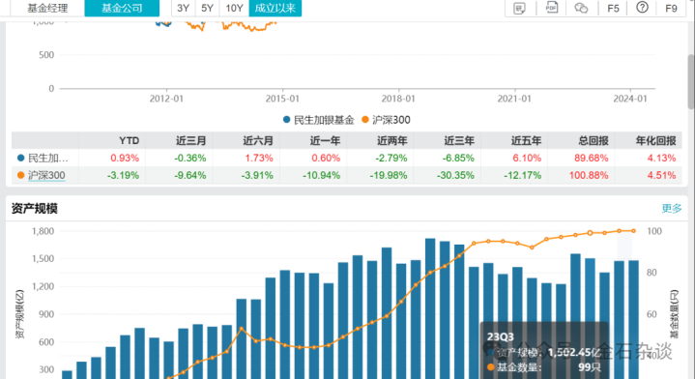The height and width of the screenshot is (379, 695).
Task: Share via the WeChat icon
Action: (x=581, y=8)
